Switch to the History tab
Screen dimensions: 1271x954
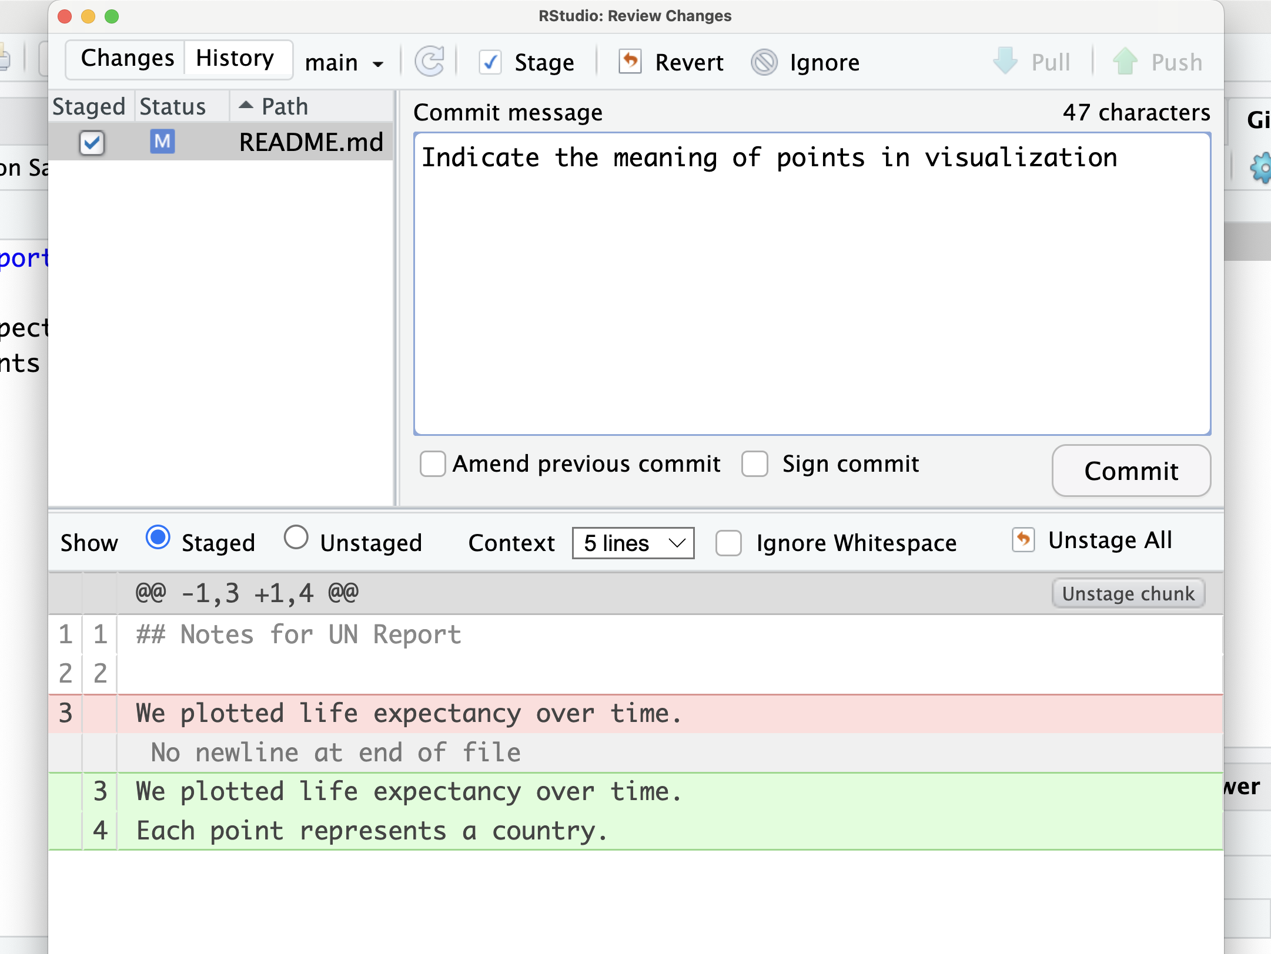pyautogui.click(x=235, y=58)
